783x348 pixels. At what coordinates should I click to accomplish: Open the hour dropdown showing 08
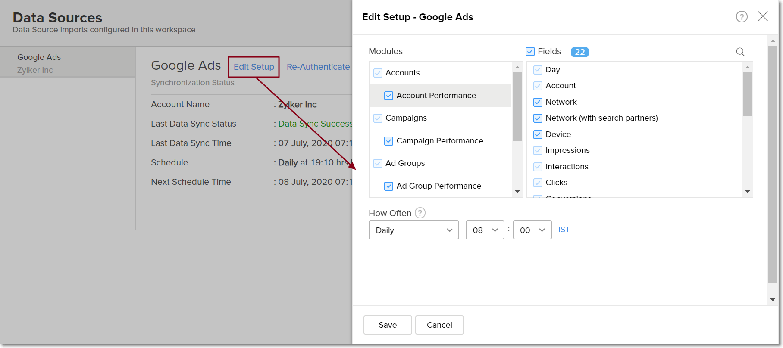(485, 230)
